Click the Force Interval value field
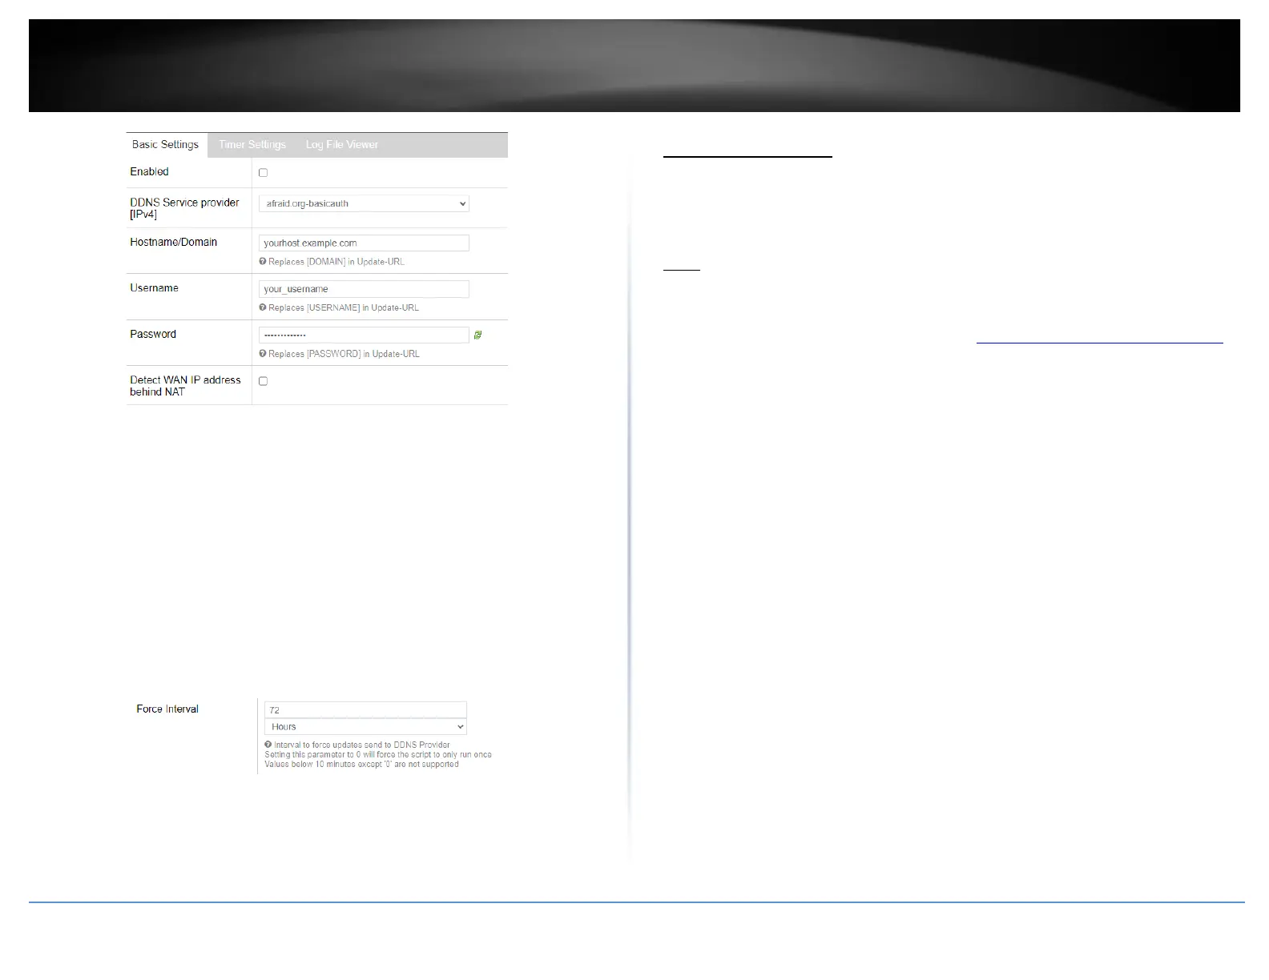 click(365, 710)
